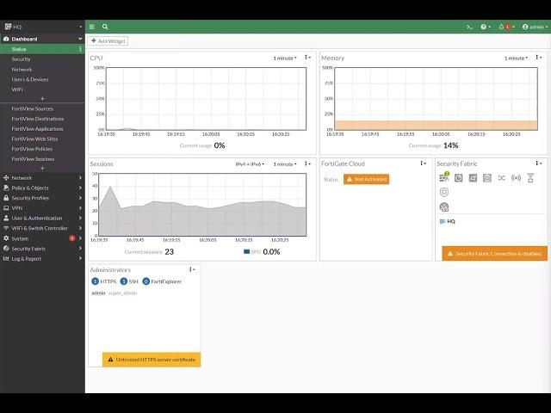Open the admin user menu

[x=535, y=27]
